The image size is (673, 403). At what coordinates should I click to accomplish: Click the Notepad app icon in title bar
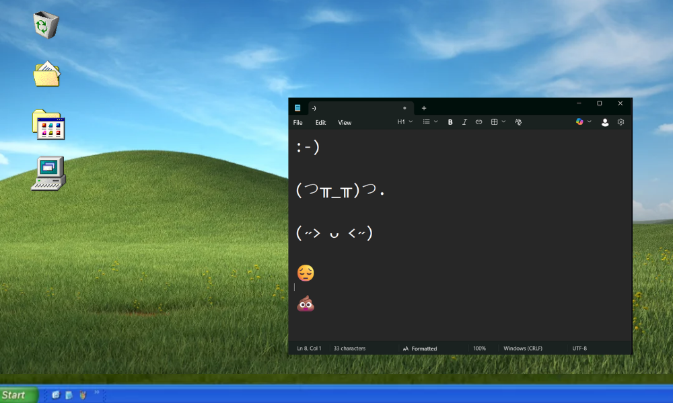pyautogui.click(x=297, y=108)
